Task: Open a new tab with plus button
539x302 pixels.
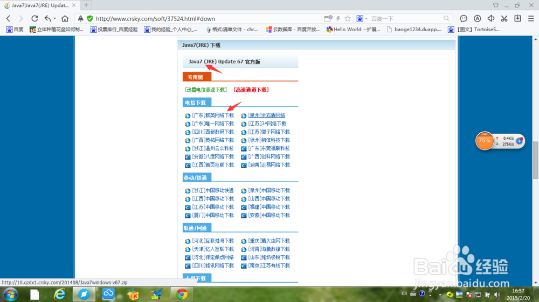Action: pos(86,5)
